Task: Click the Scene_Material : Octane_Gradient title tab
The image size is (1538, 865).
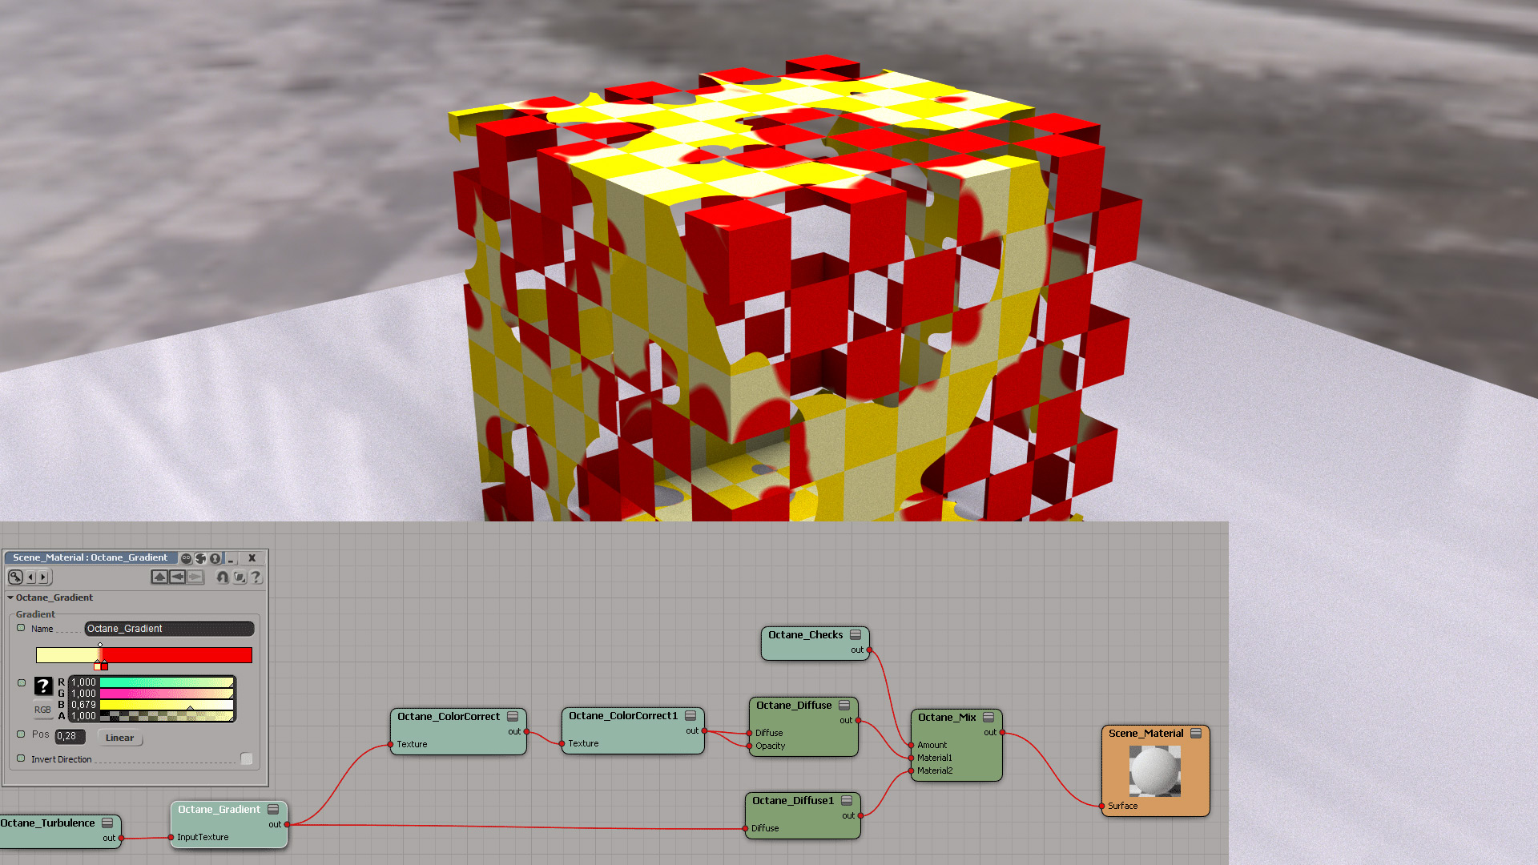Action: tap(90, 557)
